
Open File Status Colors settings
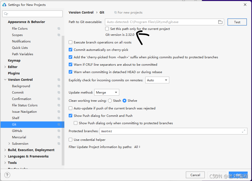click(x=25, y=105)
